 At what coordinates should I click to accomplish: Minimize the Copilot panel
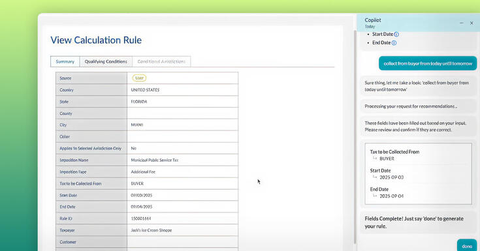pyautogui.click(x=461, y=23)
